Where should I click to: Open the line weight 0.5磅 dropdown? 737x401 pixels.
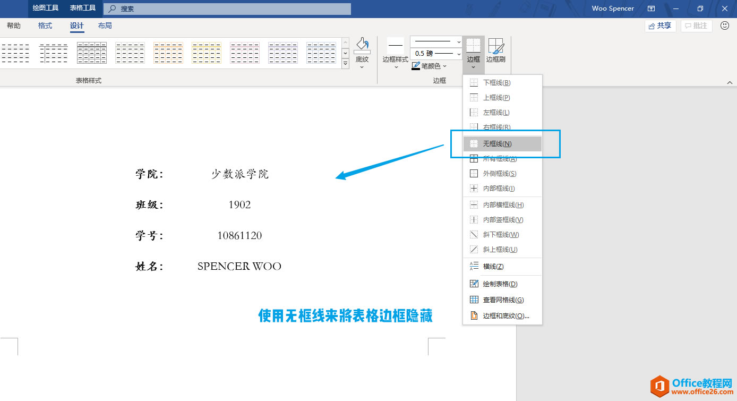459,53
